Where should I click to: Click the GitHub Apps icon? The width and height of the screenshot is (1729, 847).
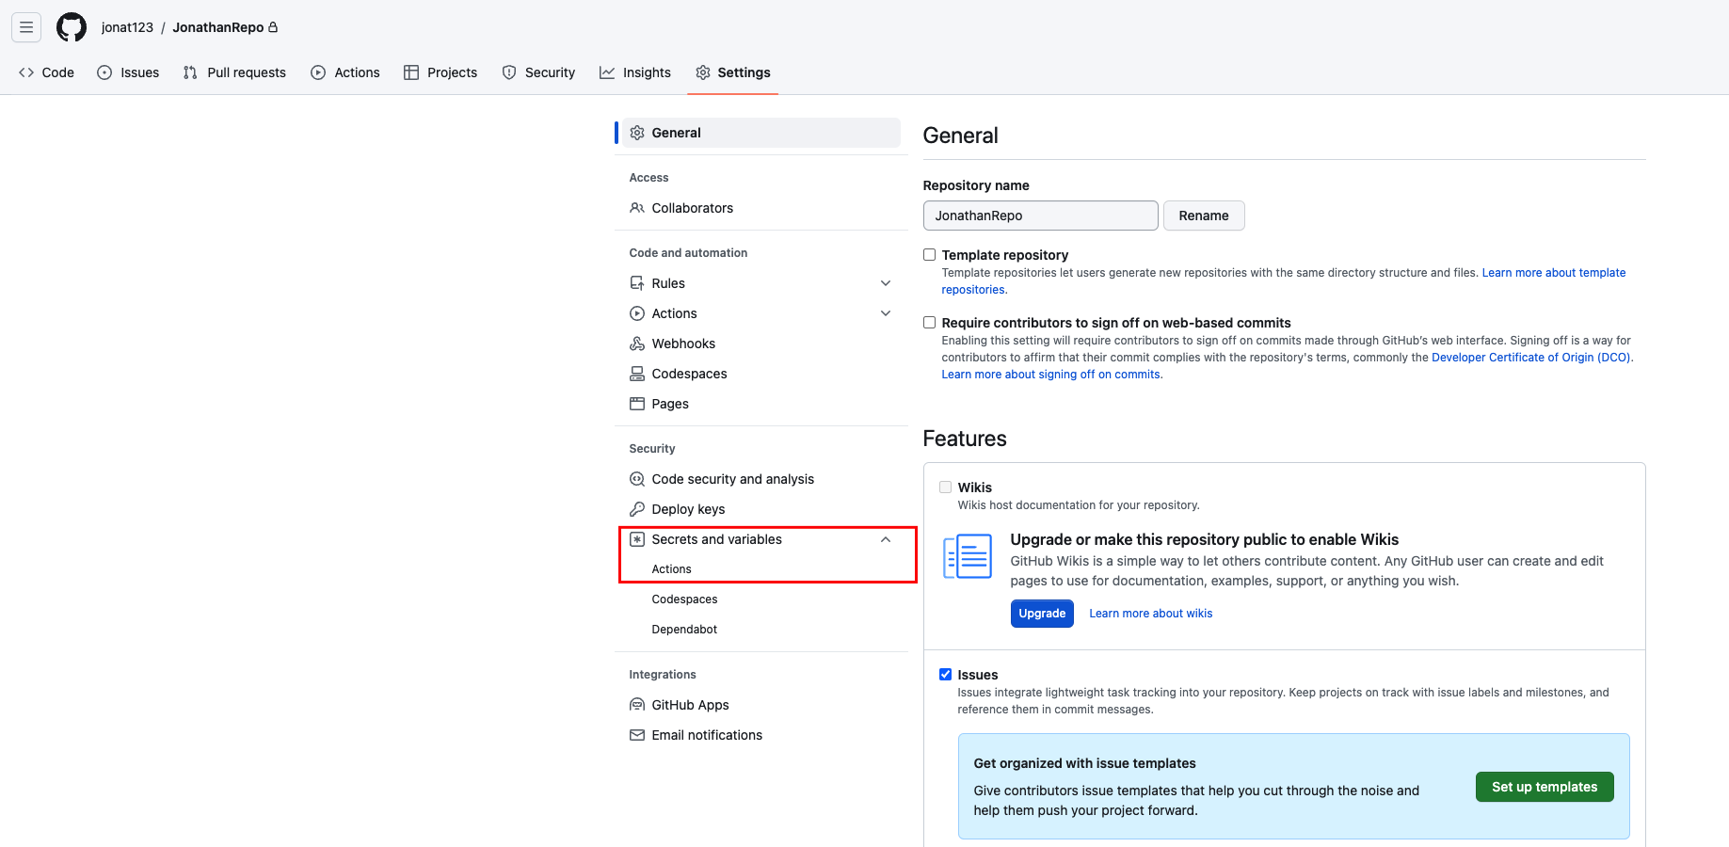[x=637, y=705]
